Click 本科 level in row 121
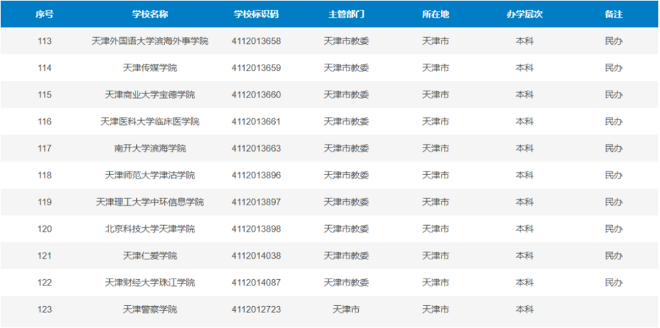 pos(525,256)
